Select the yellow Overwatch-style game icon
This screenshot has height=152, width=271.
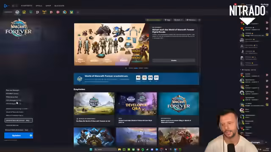pyautogui.click(x=24, y=12)
